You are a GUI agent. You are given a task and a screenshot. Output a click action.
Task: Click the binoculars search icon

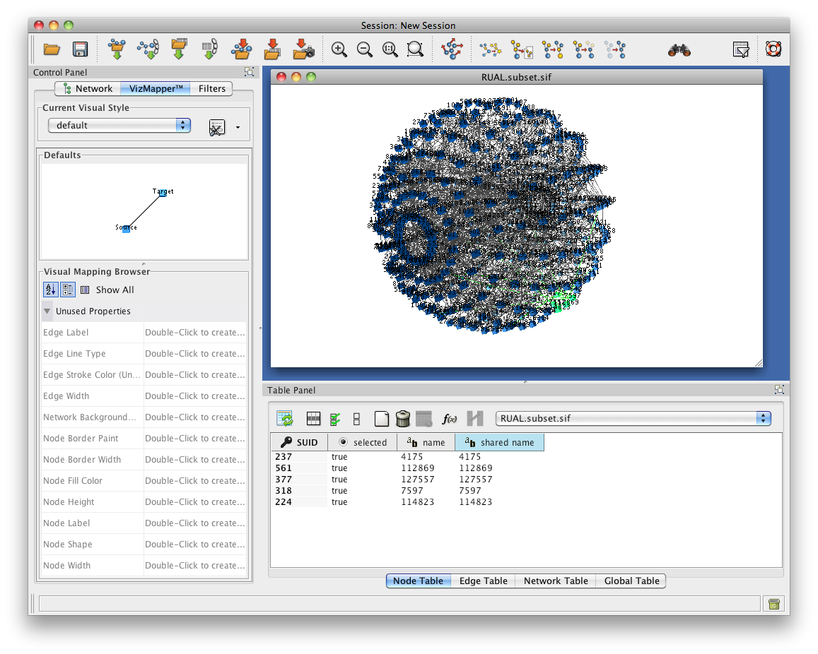coord(679,50)
